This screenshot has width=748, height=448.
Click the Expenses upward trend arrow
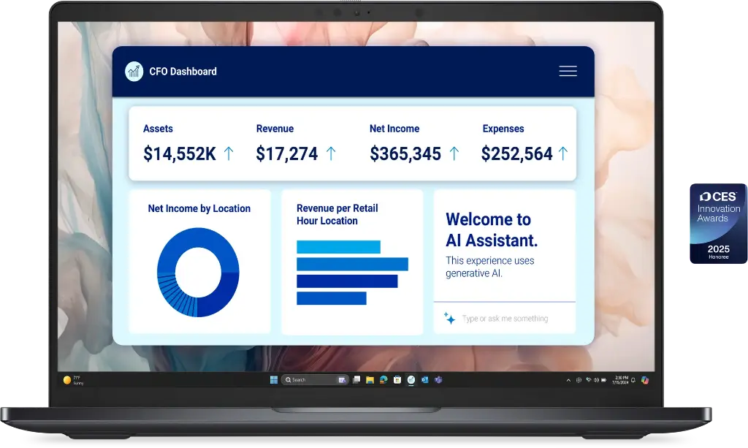coord(562,153)
